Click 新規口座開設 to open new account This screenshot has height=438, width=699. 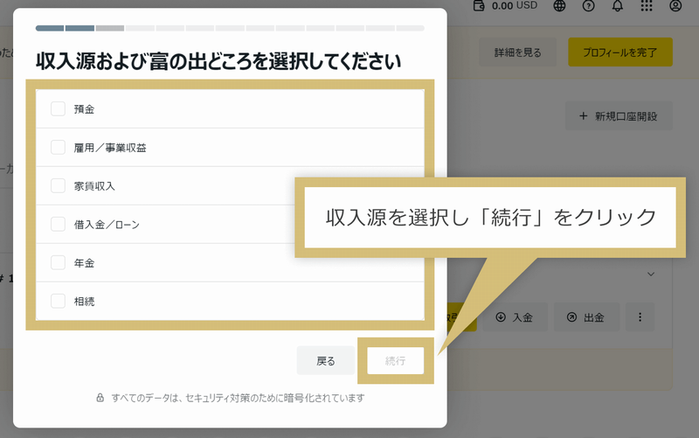tap(619, 116)
